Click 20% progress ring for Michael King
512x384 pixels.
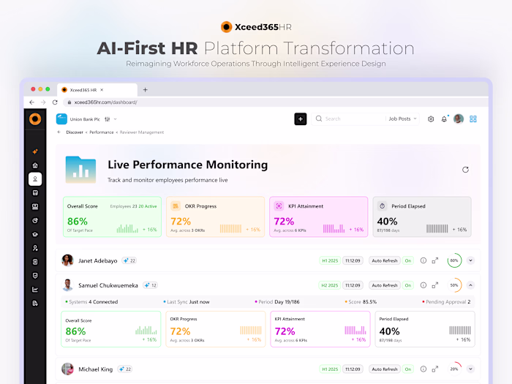(x=454, y=369)
